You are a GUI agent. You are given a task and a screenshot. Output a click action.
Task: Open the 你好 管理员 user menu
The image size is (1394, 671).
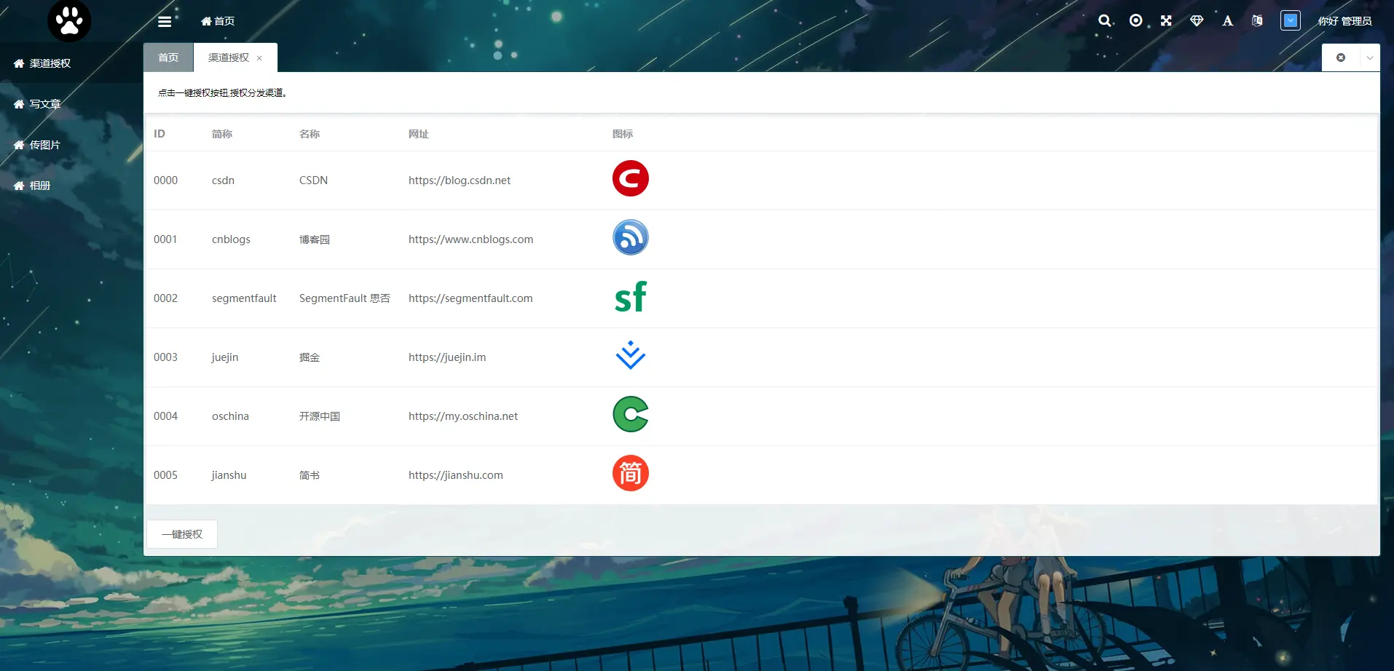(1344, 21)
